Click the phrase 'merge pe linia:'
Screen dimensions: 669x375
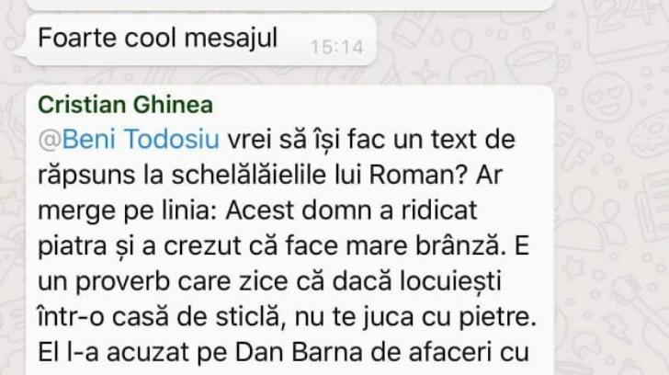(128, 211)
